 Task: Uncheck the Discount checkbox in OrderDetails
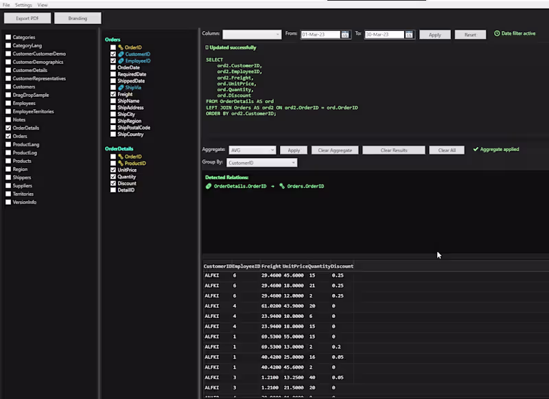(113, 183)
